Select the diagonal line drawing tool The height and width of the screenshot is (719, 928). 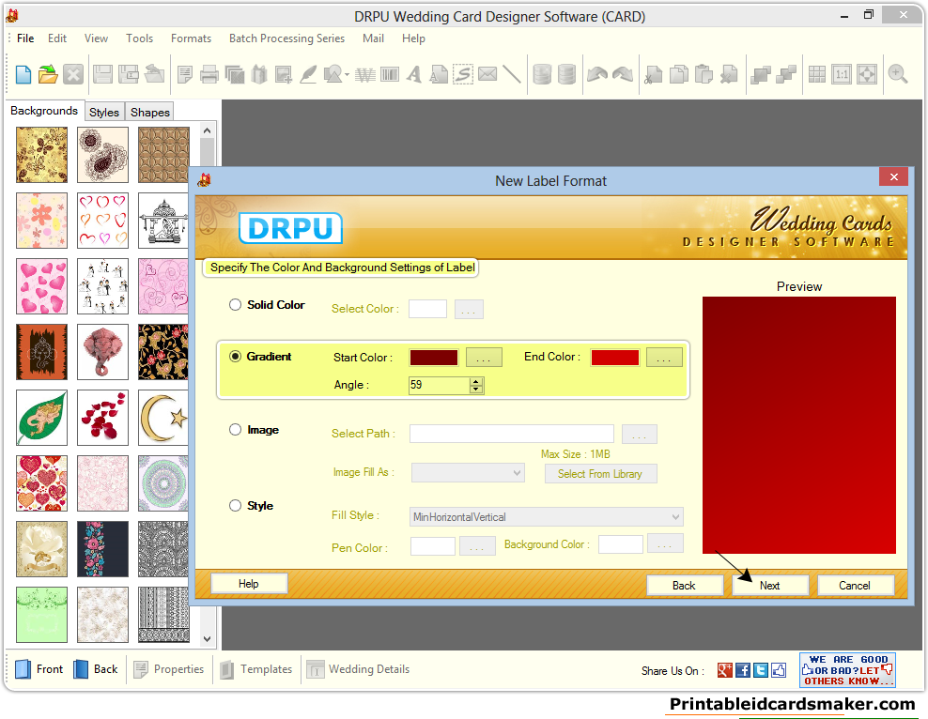point(512,74)
